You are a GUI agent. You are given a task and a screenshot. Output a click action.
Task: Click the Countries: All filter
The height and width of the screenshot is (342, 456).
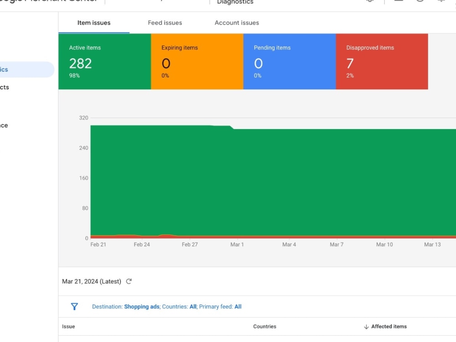coord(179,306)
